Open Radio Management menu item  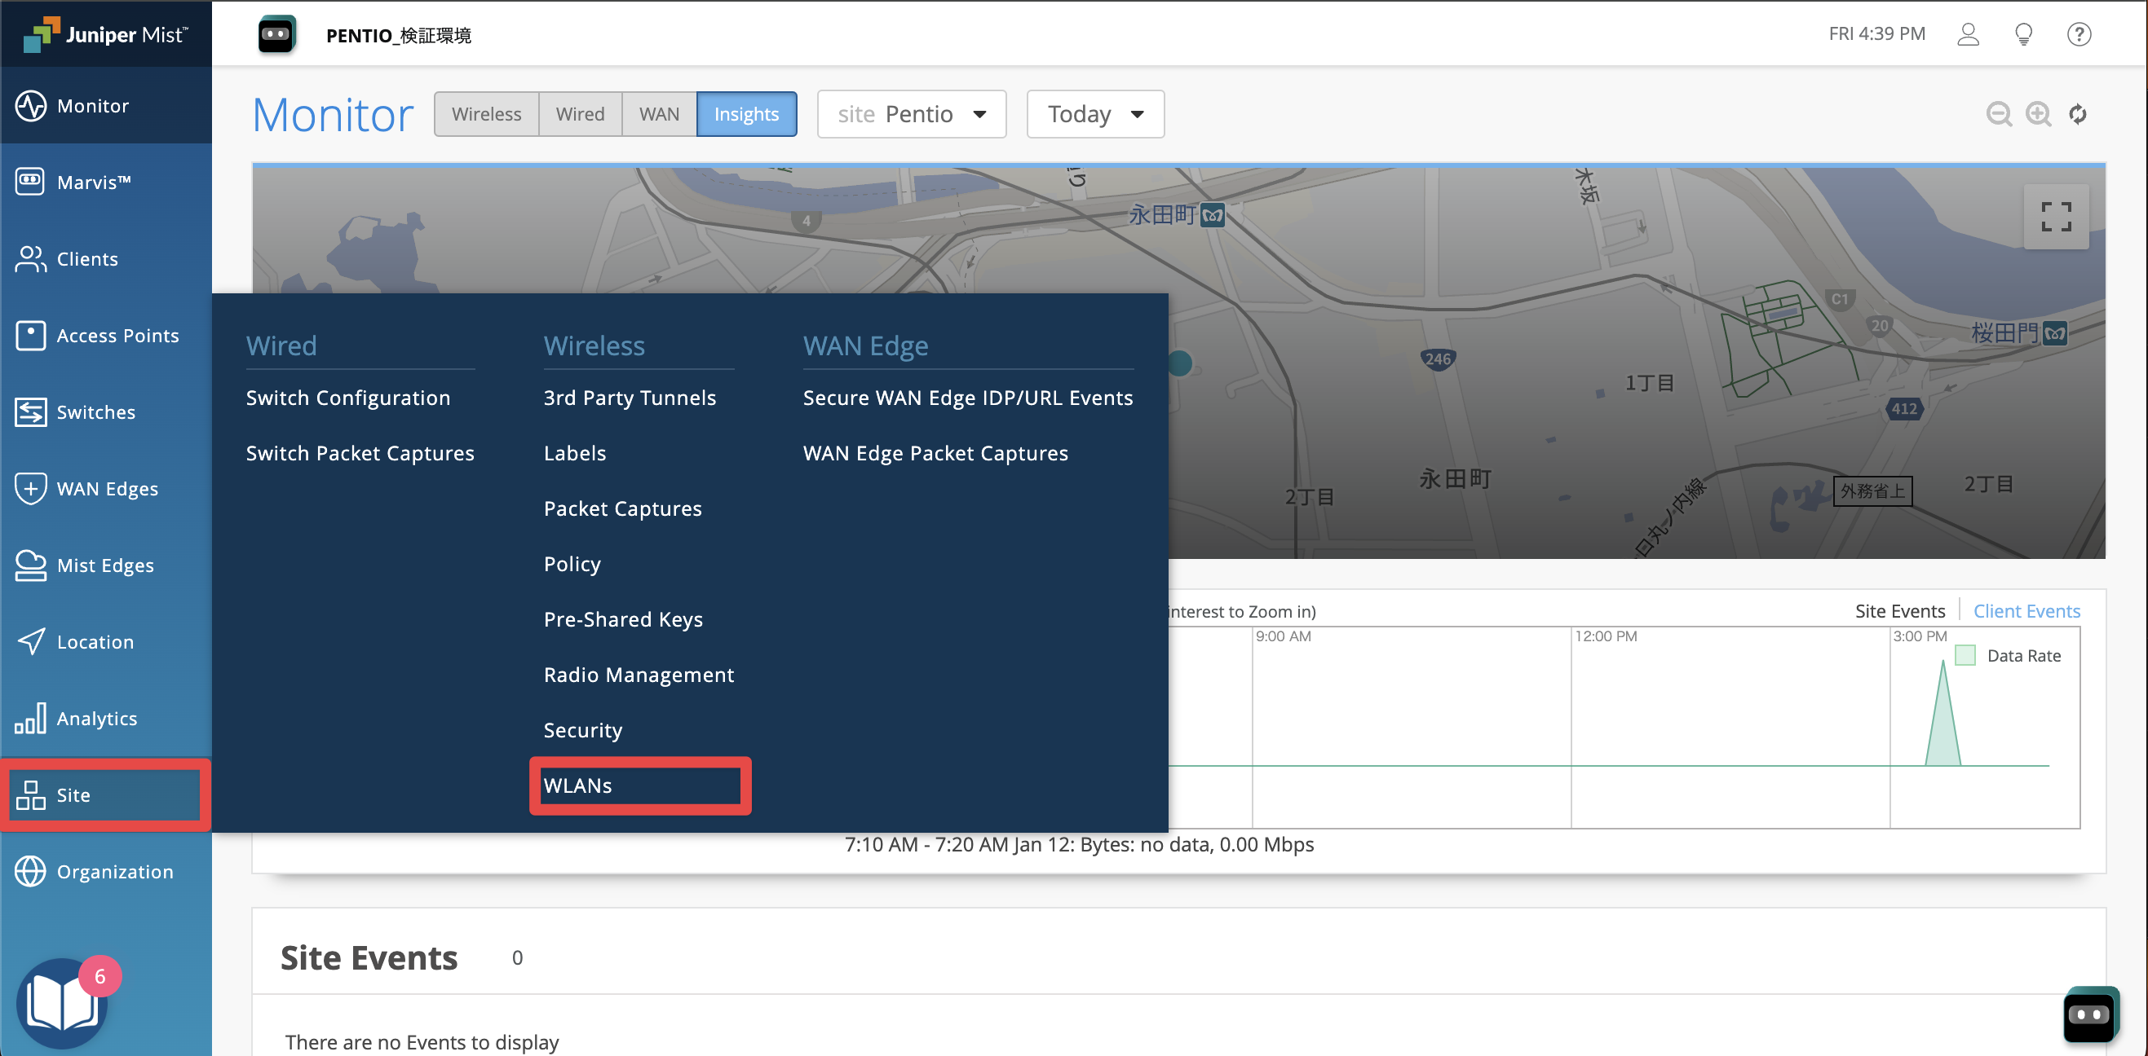[639, 675]
